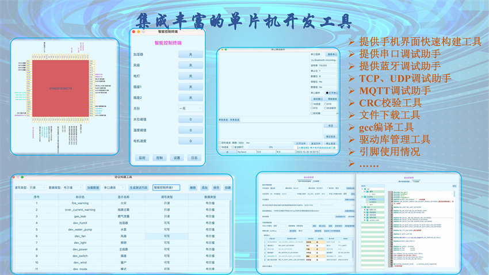Open the 月份 dropdown showing 一月
The height and width of the screenshot is (275, 489).
[190, 108]
